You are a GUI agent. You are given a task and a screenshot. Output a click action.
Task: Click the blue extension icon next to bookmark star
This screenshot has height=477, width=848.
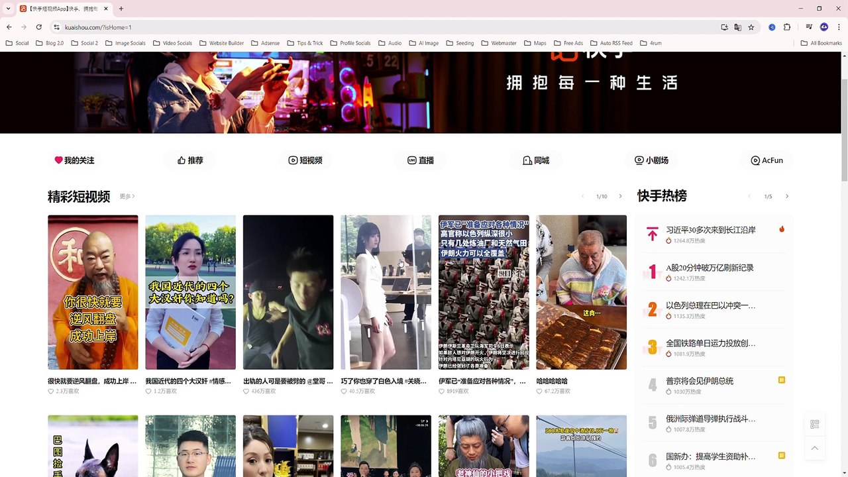772,27
